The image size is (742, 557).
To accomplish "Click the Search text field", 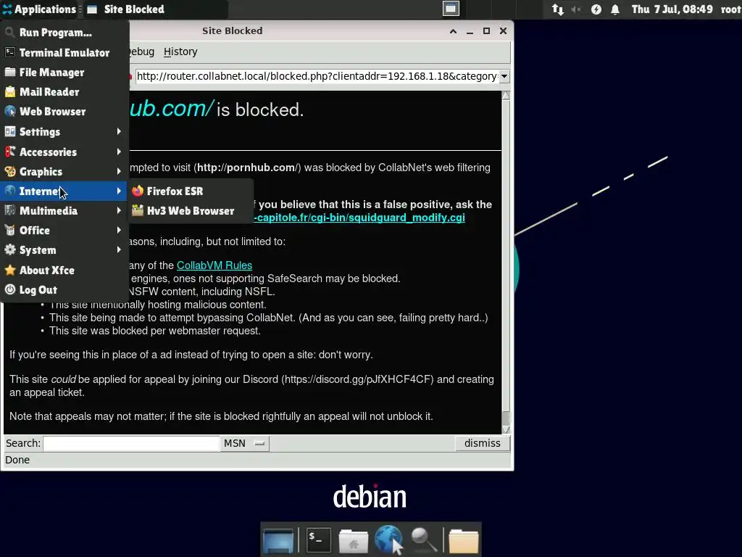I will point(131,443).
